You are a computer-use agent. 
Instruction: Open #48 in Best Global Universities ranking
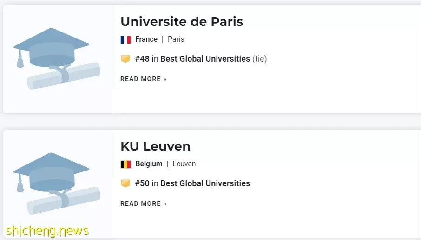point(192,59)
